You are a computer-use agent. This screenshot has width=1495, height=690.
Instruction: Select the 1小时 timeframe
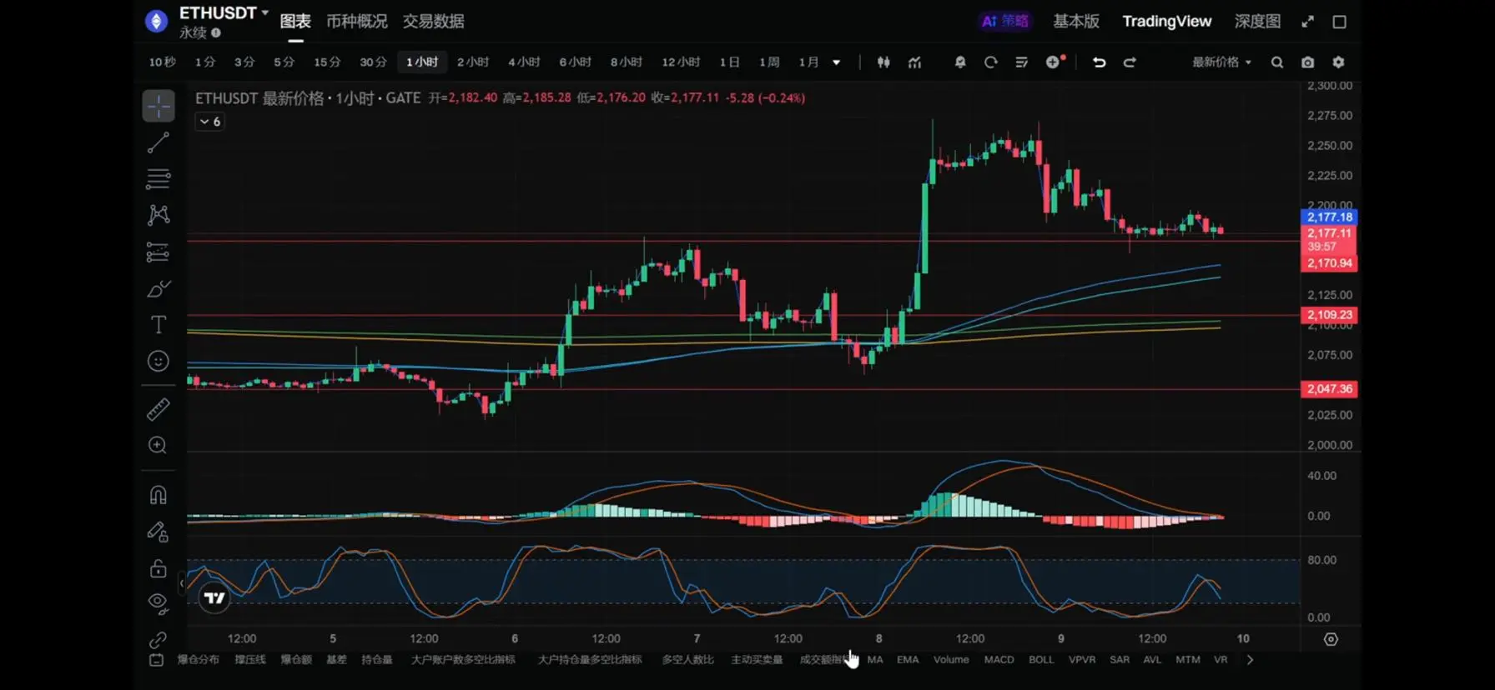[x=422, y=62]
